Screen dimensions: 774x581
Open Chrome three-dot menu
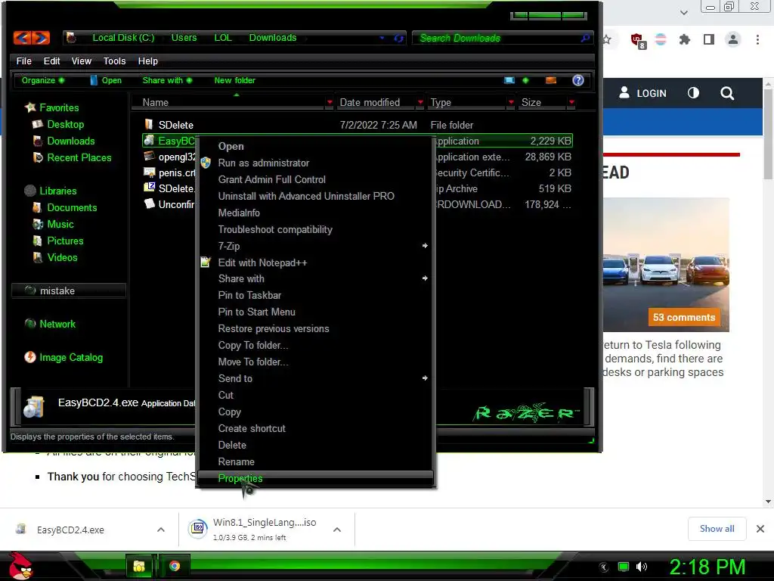pos(757,39)
